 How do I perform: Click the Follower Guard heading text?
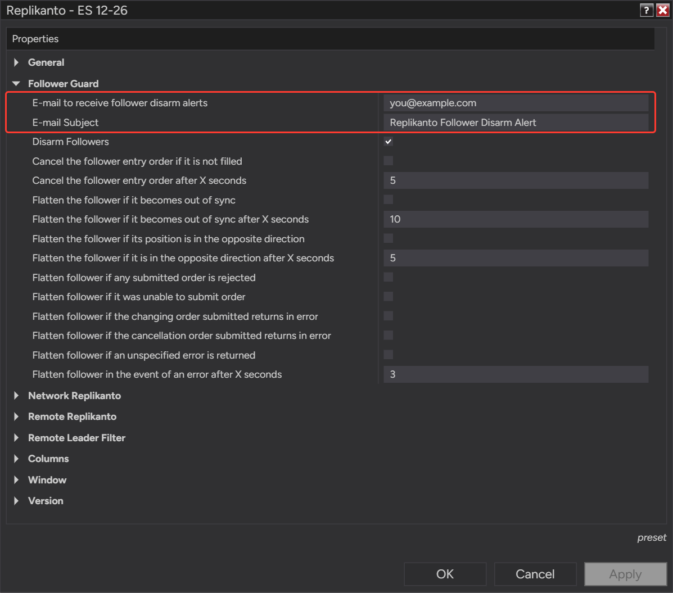[63, 84]
